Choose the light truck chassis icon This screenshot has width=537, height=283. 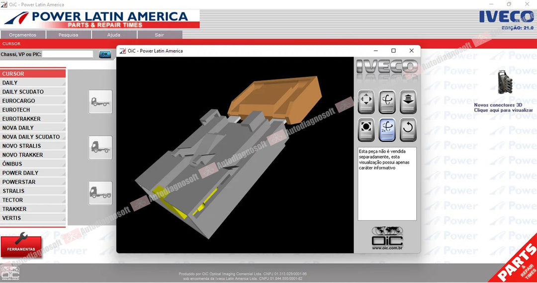point(100,102)
